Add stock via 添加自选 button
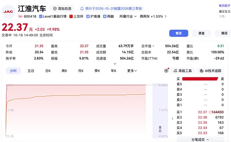 (62, 9)
